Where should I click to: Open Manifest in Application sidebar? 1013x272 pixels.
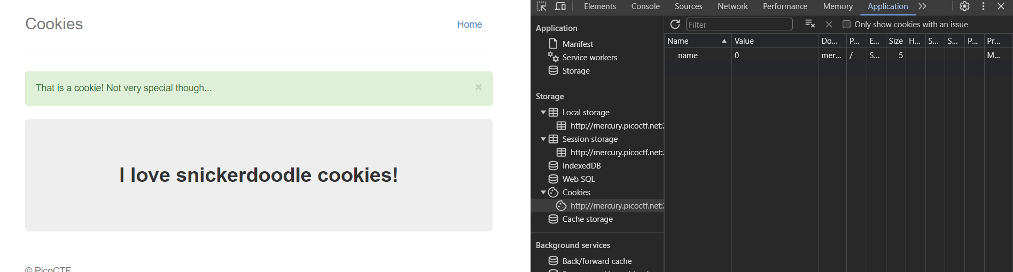[x=578, y=44]
